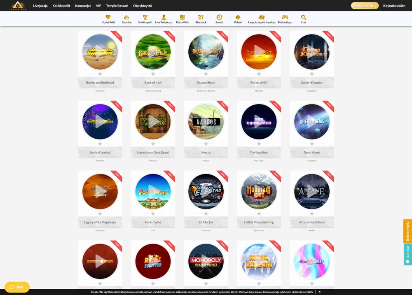Dismiss the cookie notice banner
The image size is (412, 295).
(x=320, y=292)
